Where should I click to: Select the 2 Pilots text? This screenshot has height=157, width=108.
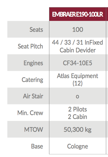click(77, 109)
